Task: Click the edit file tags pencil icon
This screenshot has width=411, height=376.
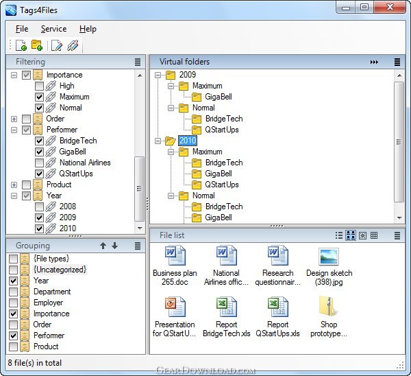Action: coord(57,45)
